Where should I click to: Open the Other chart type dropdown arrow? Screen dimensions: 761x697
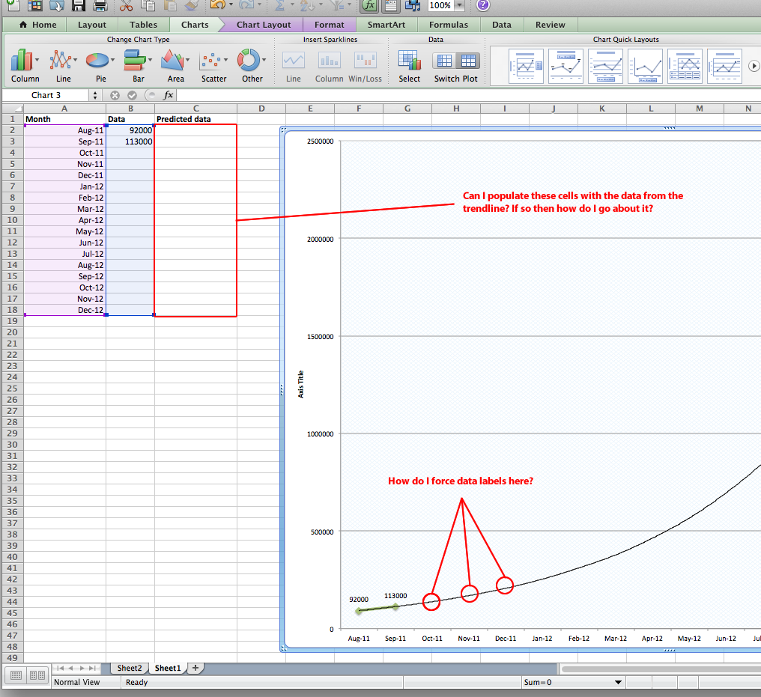click(264, 60)
